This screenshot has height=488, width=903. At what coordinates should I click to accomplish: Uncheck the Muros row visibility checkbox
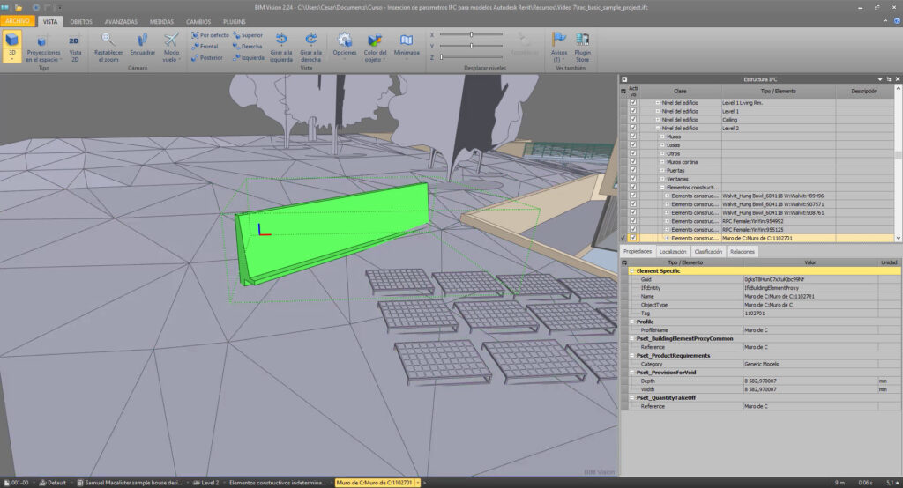point(633,137)
